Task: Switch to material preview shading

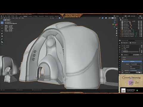Action: click(114, 18)
